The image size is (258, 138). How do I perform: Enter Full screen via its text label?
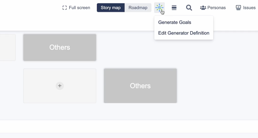tap(79, 8)
